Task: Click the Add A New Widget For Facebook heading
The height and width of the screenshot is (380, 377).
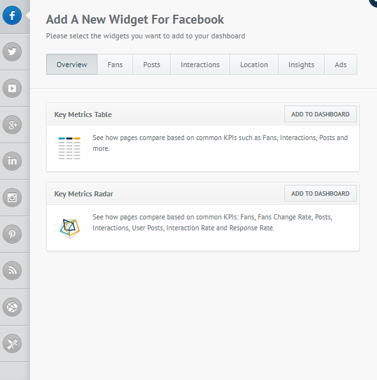Action: (x=135, y=19)
